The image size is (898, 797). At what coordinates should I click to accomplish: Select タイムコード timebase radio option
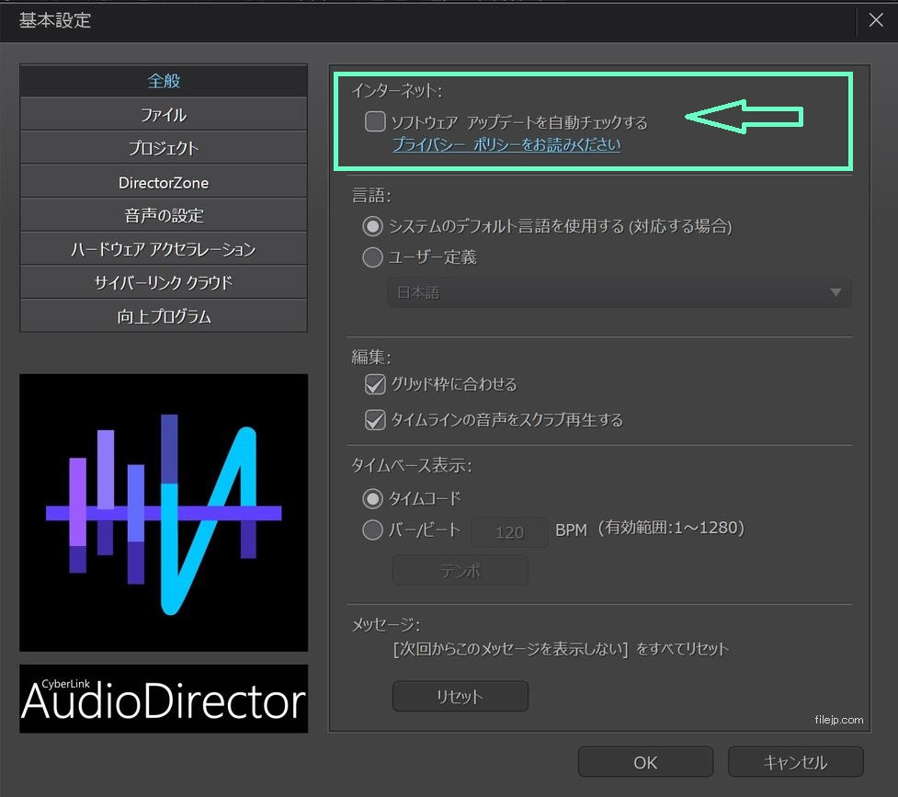tap(372, 498)
